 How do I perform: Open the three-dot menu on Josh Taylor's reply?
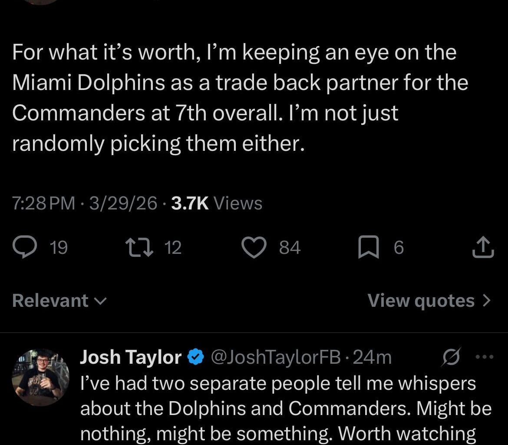[484, 356]
